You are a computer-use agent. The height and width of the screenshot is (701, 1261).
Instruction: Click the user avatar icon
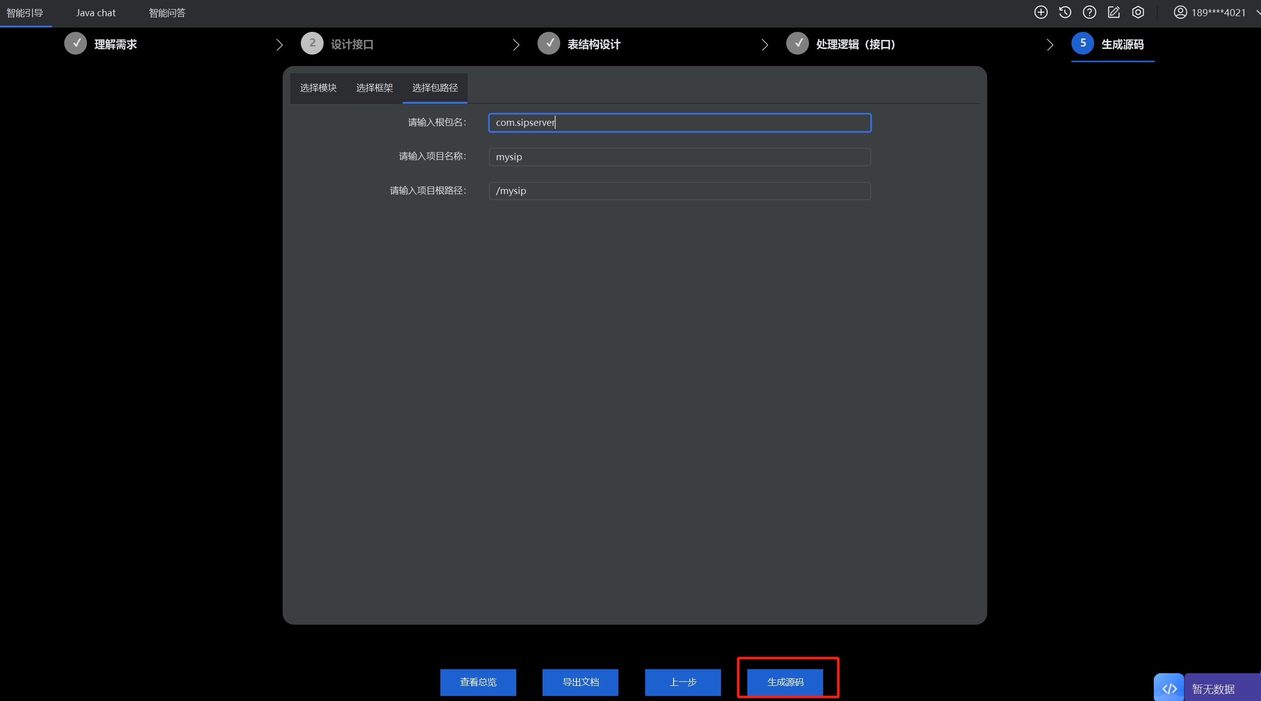[x=1180, y=13]
